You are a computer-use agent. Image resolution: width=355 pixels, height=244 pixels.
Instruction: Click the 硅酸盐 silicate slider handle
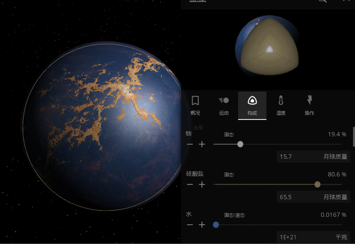coord(318,184)
